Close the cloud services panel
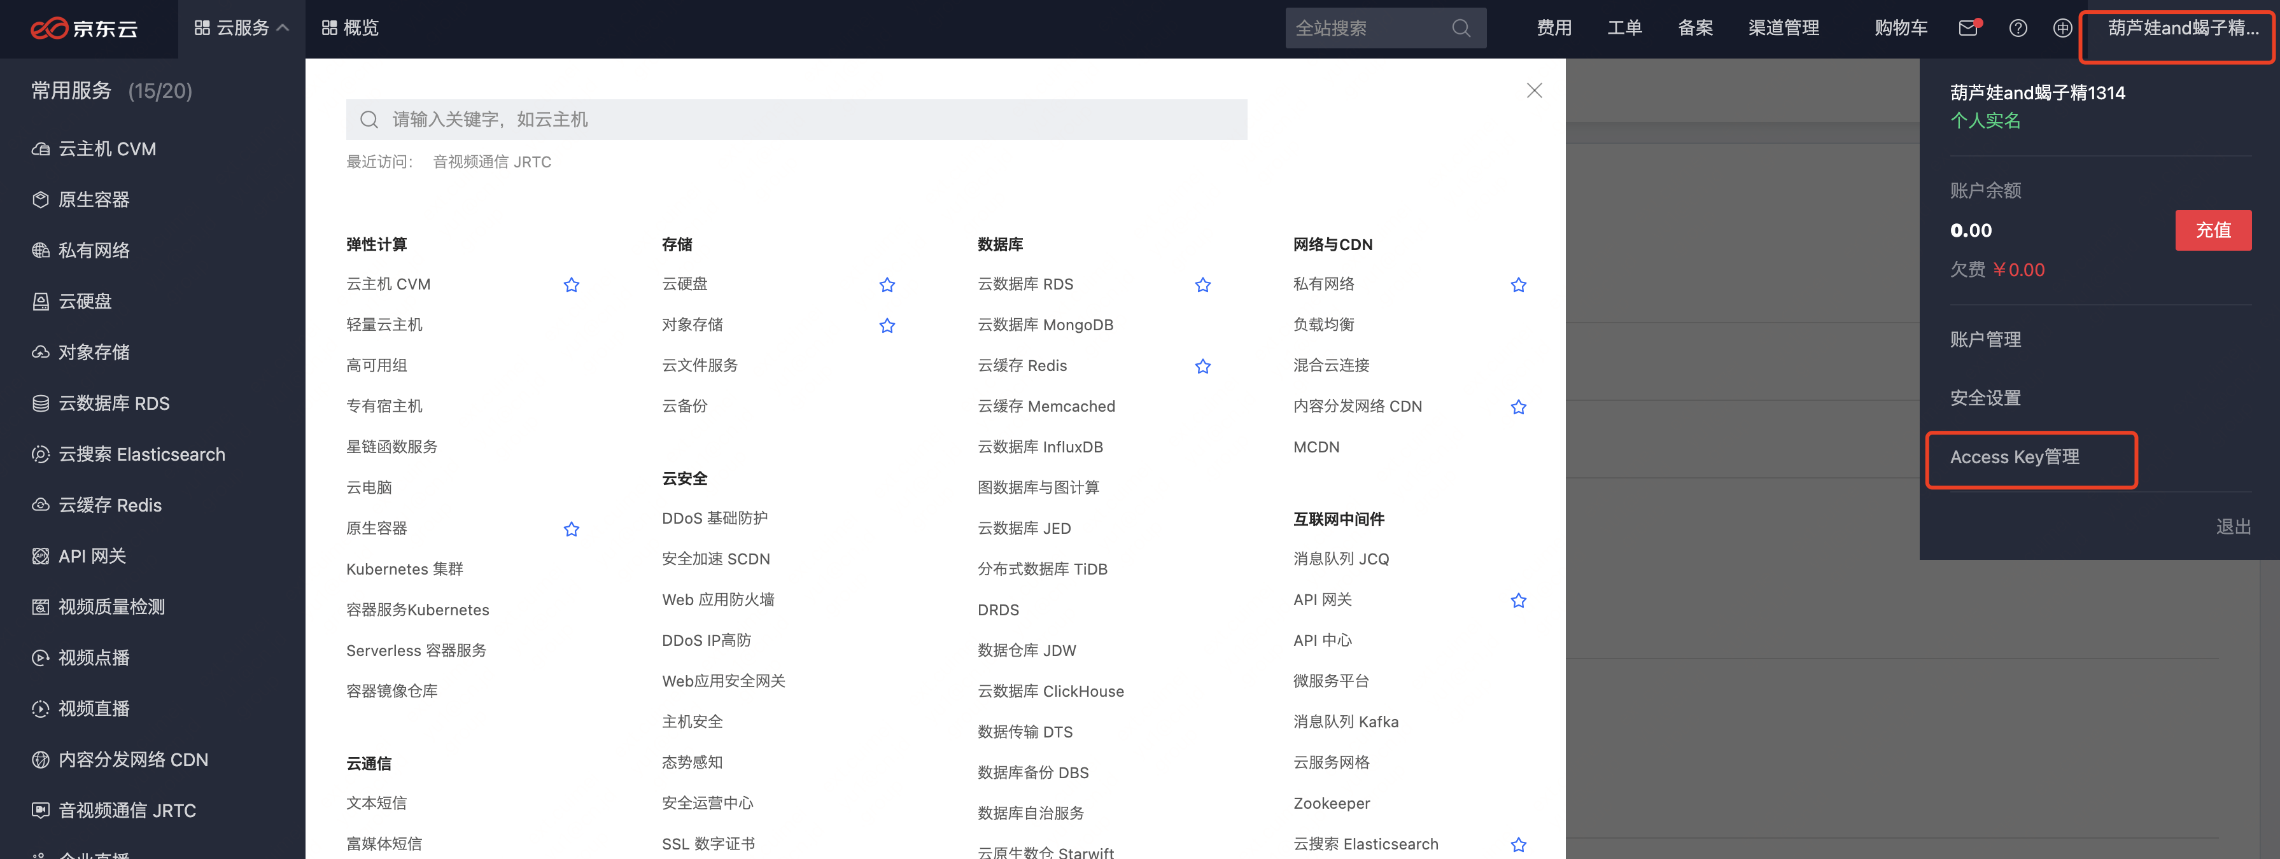 coord(1534,90)
